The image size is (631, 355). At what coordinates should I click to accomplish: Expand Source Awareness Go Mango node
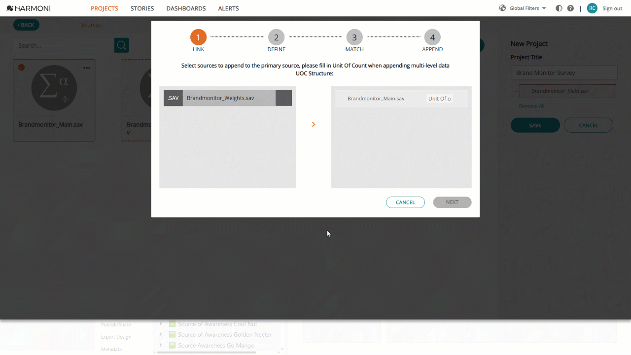pyautogui.click(x=161, y=346)
